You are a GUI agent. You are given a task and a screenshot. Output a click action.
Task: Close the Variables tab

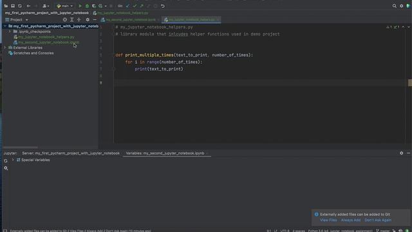(207, 153)
